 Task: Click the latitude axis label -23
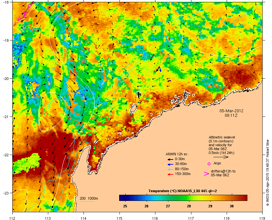6,193
